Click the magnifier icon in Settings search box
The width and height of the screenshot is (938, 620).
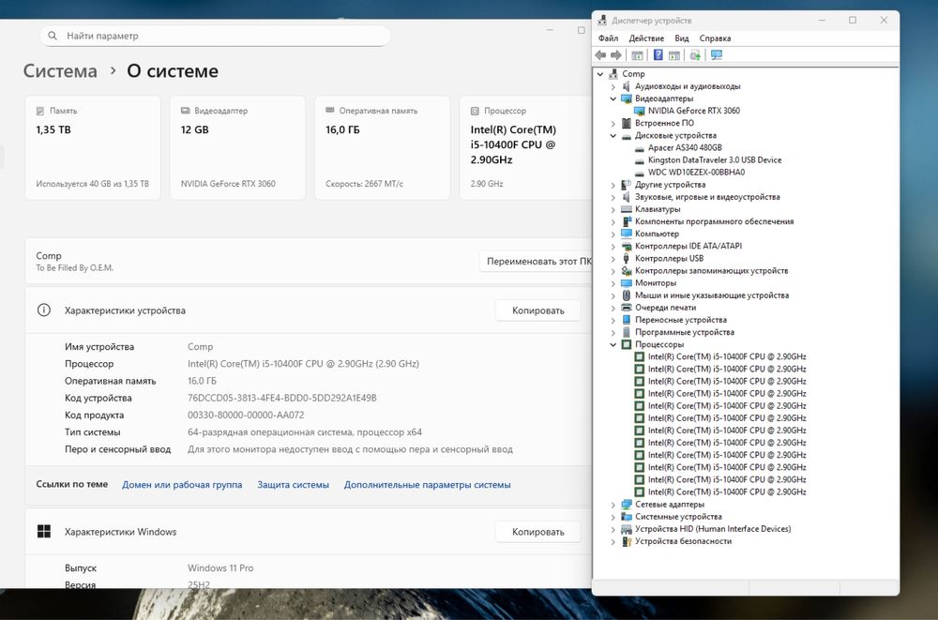point(53,36)
